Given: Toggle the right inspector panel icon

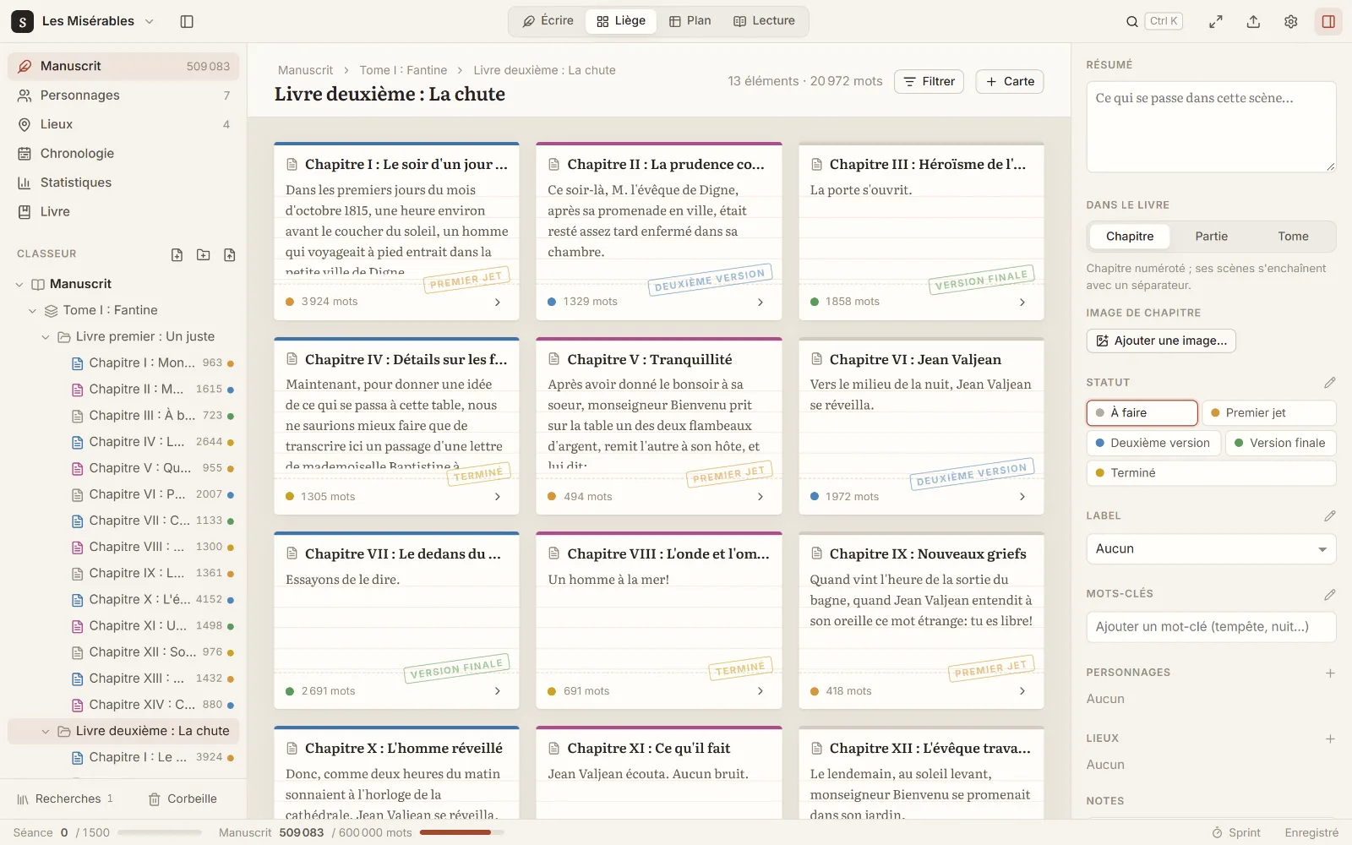Looking at the screenshot, I should tap(1328, 21).
